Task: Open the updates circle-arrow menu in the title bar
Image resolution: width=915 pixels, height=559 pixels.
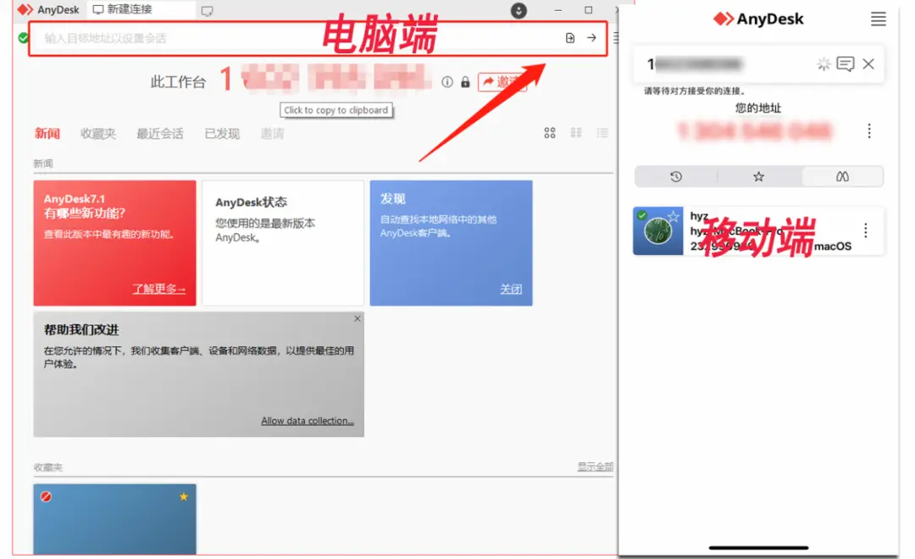Action: point(517,12)
